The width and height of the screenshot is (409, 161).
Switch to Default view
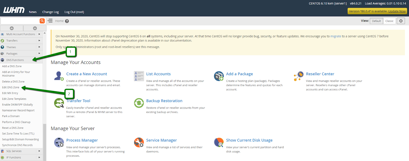[376, 21]
